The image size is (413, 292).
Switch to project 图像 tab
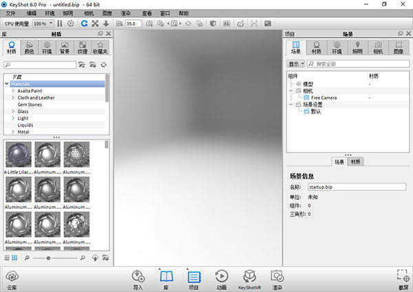399,47
